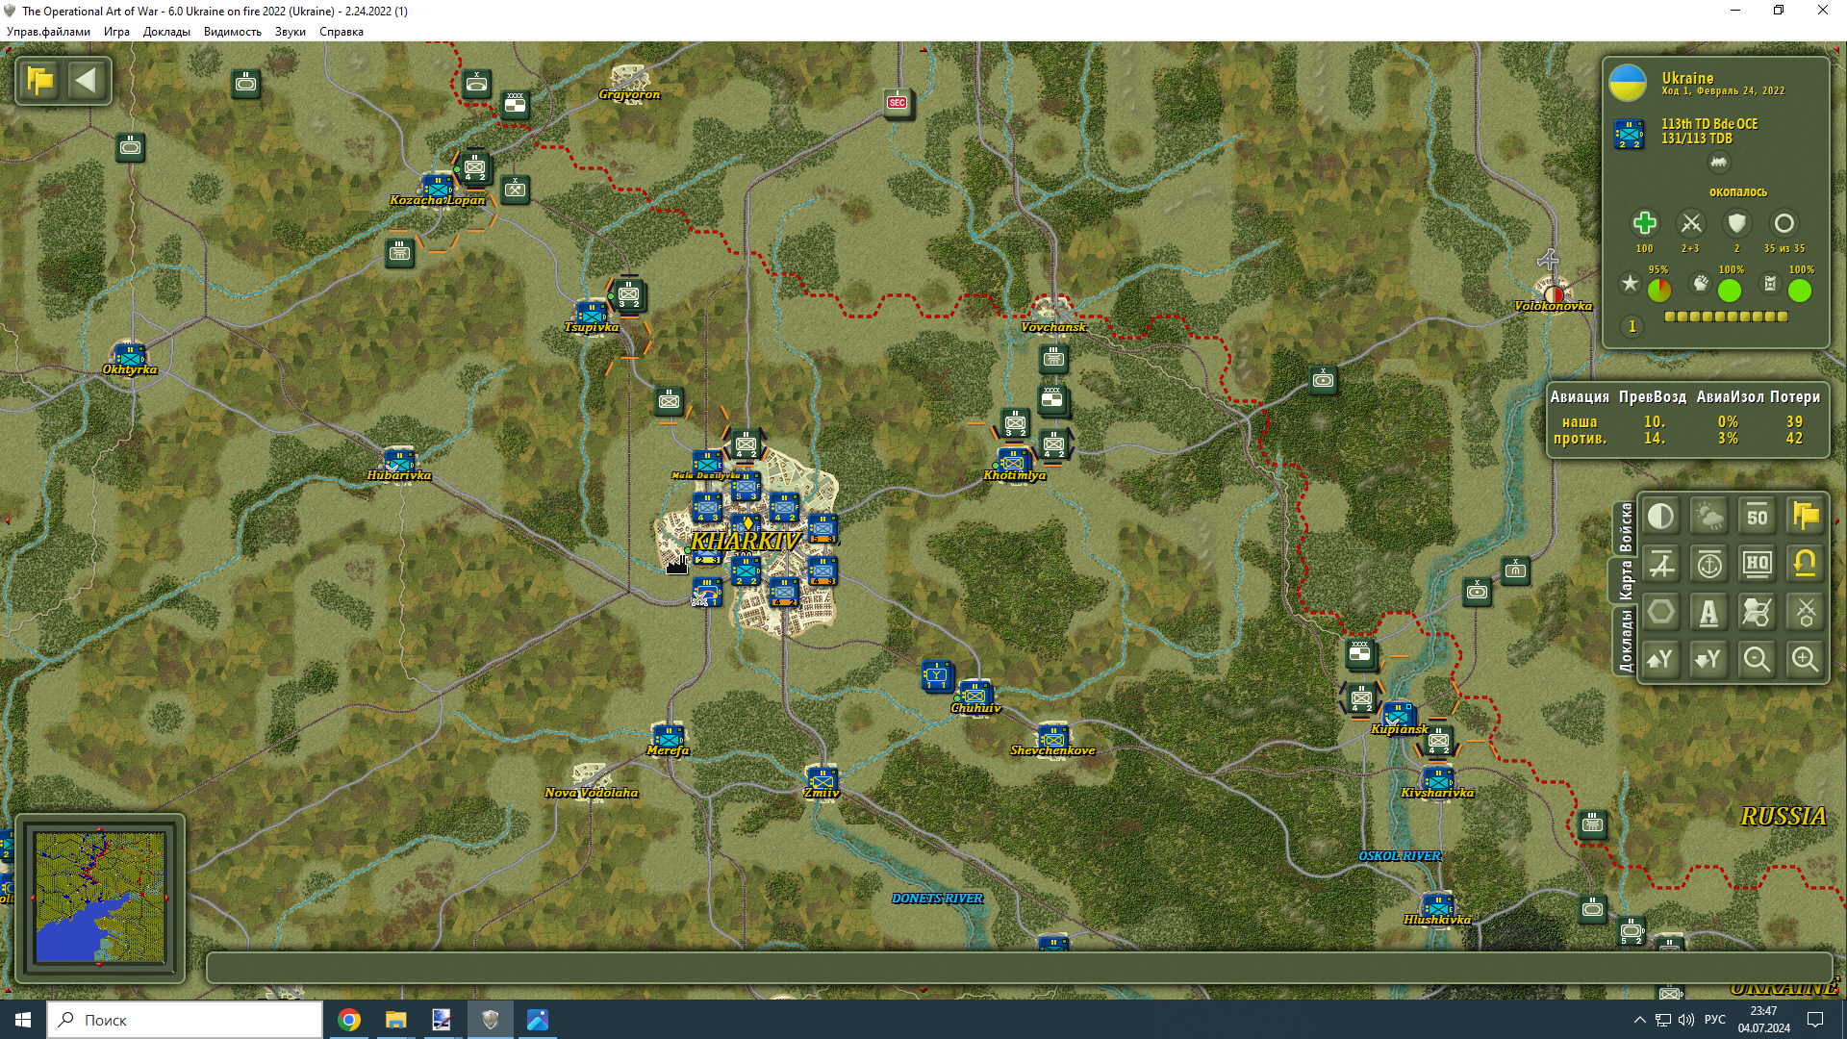The image size is (1847, 1039).
Task: Select the unit counter at Merefa
Action: pyautogui.click(x=668, y=738)
